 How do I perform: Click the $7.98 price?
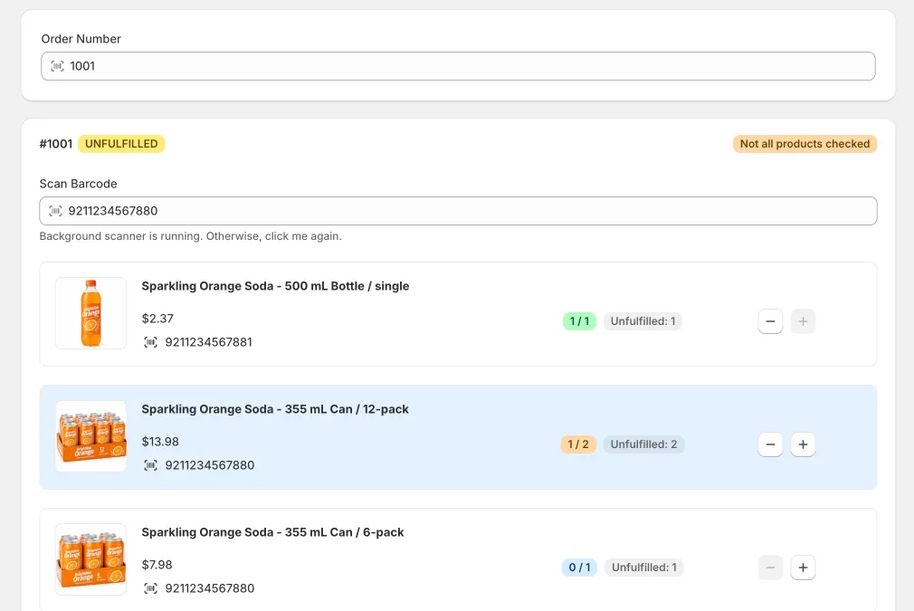[x=157, y=564]
